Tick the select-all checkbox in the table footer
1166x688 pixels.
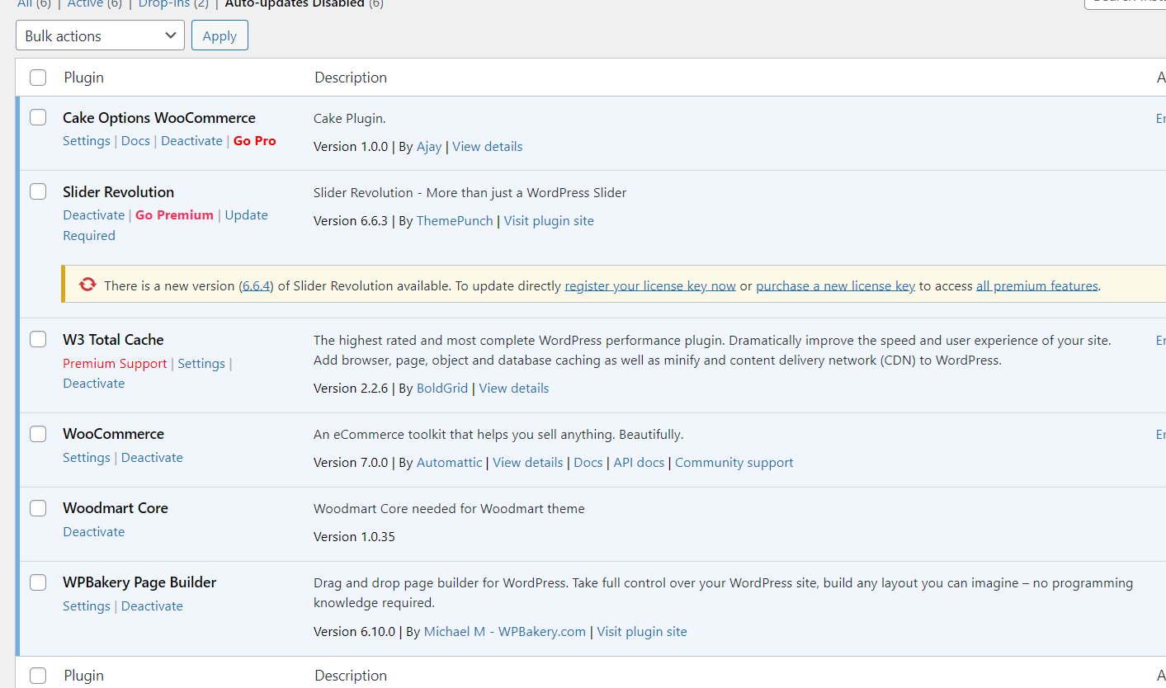coord(38,676)
